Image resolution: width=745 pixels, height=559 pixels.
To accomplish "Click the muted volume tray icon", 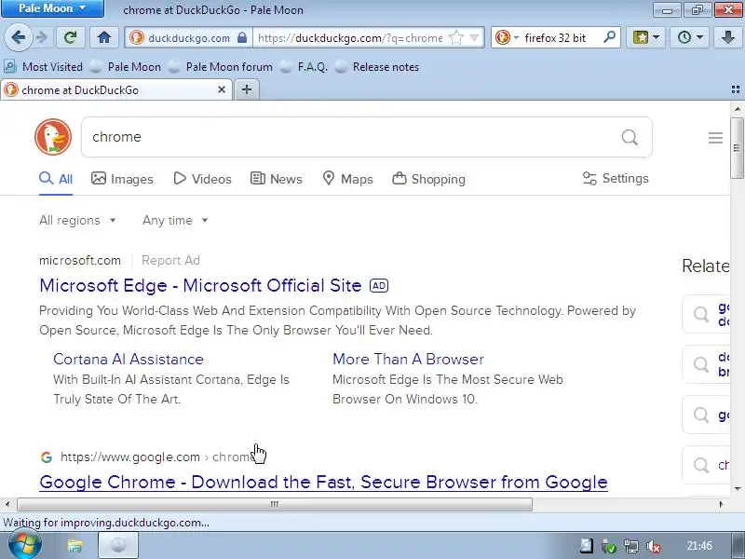I will [x=654, y=546].
